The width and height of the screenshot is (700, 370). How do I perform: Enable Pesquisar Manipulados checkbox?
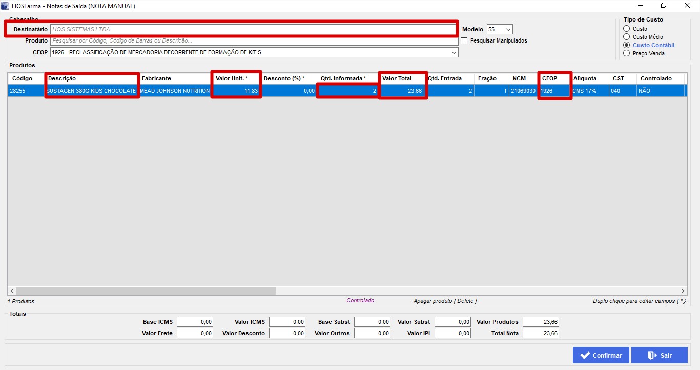464,40
